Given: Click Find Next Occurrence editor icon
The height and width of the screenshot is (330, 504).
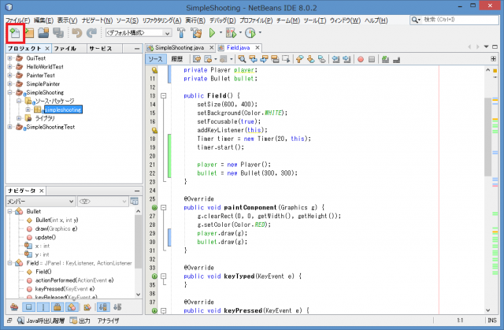Looking at the screenshot, I should (x=264, y=59).
